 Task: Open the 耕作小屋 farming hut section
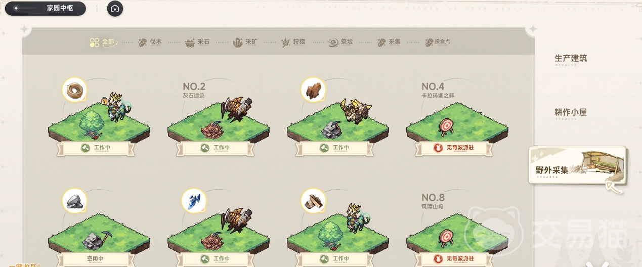(x=571, y=113)
